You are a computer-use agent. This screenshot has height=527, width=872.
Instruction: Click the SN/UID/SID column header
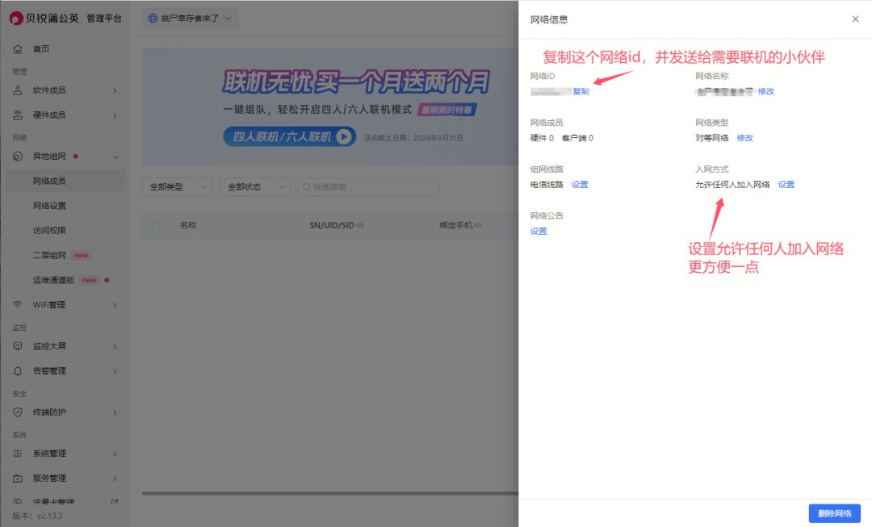pos(332,225)
